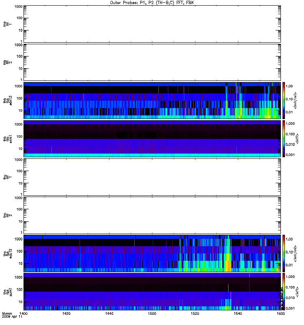Click the 0.100 value on thb scm1 color bar
This screenshot has width=304, height=325.
[290, 134]
